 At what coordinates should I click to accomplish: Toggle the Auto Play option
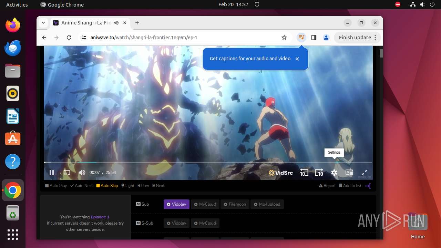pyautogui.click(x=56, y=186)
